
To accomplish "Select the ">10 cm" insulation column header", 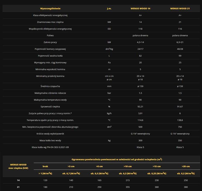I will click(x=127, y=166).
